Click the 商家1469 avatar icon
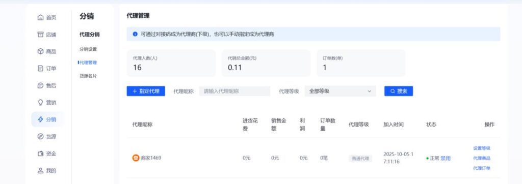 (x=136, y=158)
